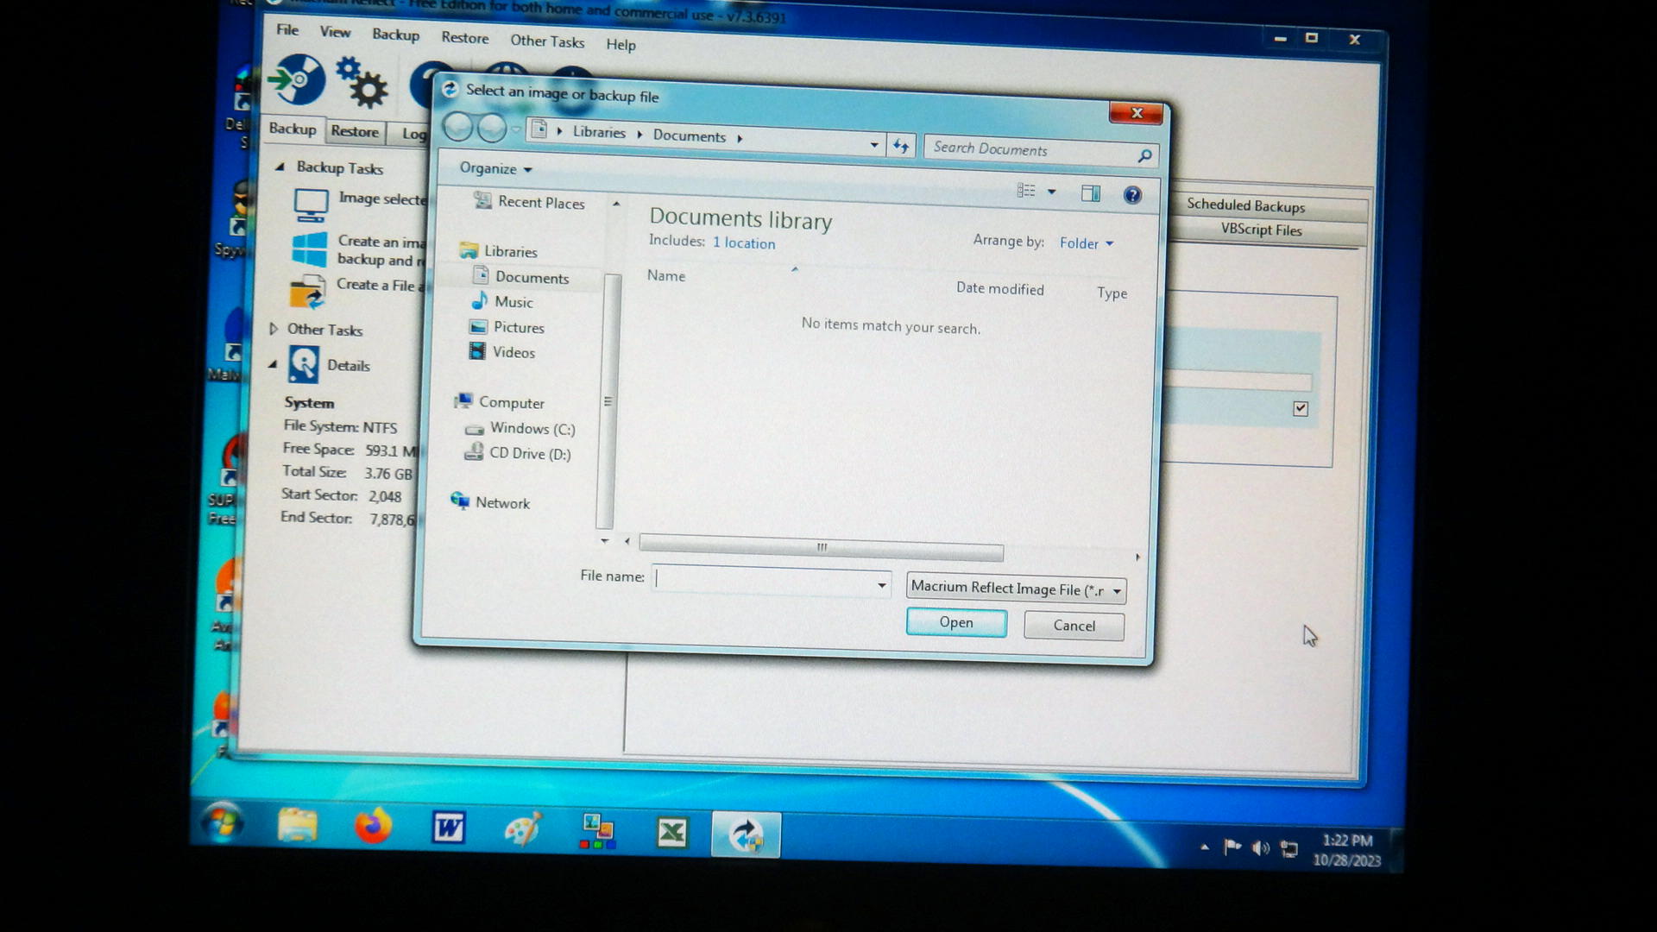The width and height of the screenshot is (1657, 932).
Task: Click the Windows Start orb
Action: click(223, 822)
